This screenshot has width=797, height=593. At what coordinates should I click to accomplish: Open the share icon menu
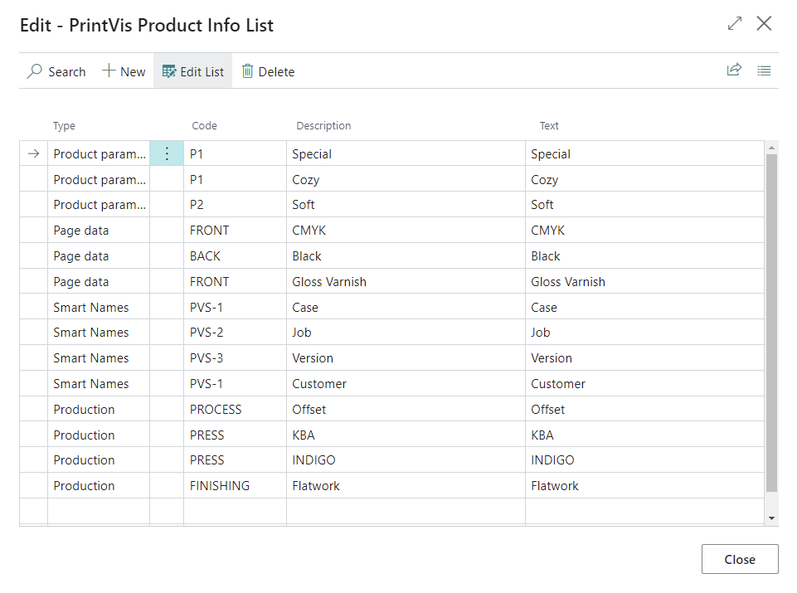click(x=734, y=70)
